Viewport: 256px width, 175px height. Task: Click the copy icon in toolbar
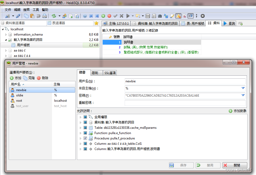[26, 16]
